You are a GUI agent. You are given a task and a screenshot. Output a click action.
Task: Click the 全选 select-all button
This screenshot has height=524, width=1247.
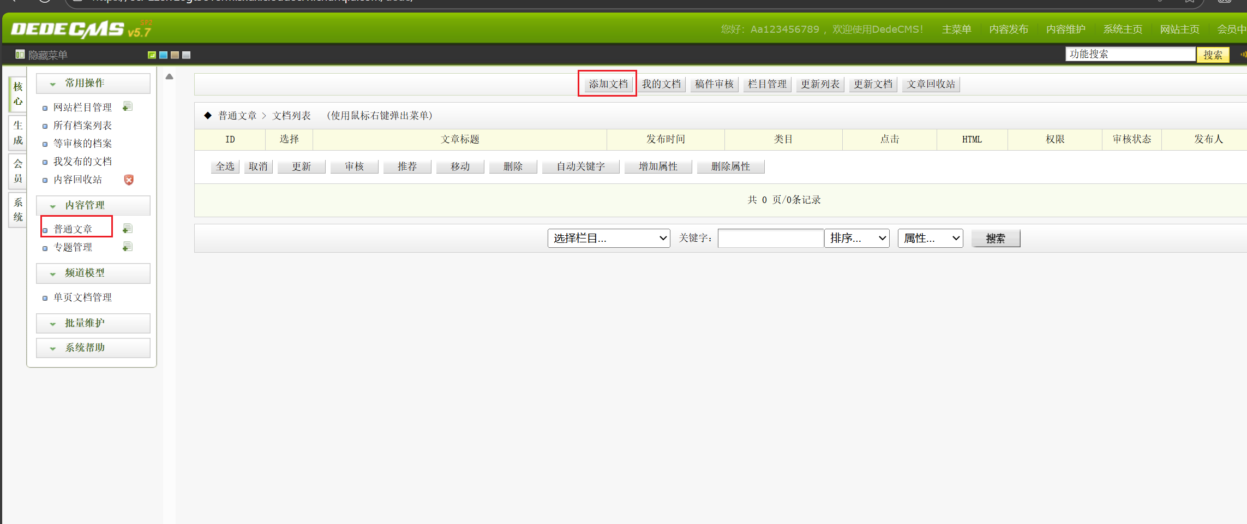pyautogui.click(x=225, y=166)
